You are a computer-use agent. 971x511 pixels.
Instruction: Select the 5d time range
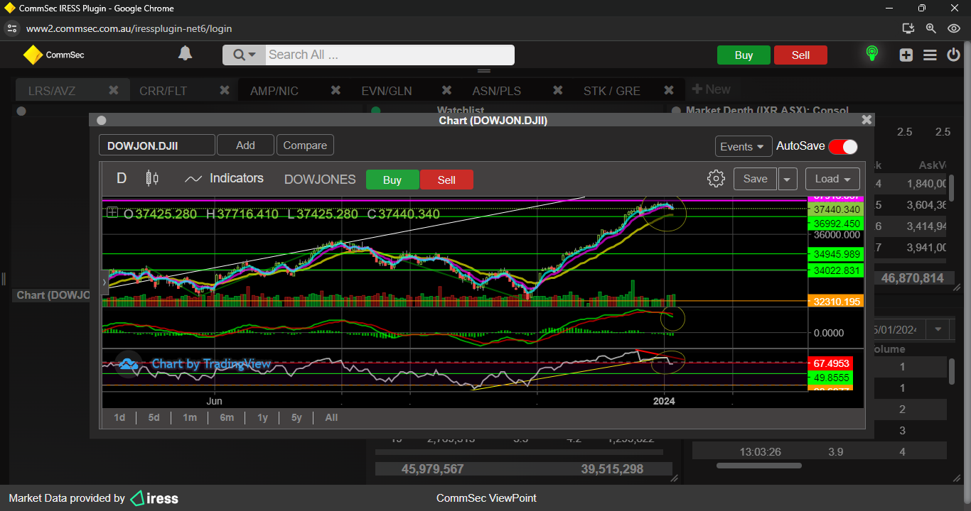(x=154, y=417)
